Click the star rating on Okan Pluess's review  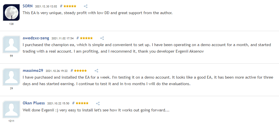[82, 103]
